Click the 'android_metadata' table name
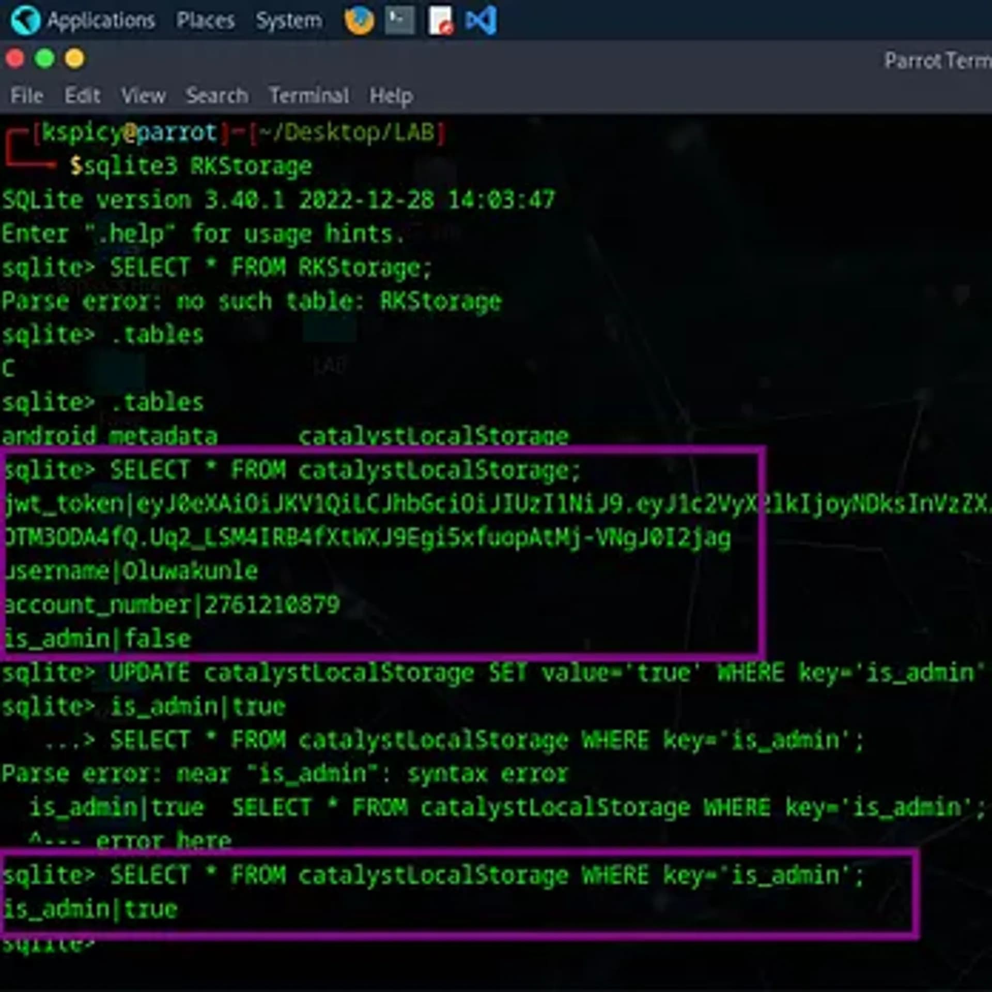The height and width of the screenshot is (992, 992). (x=110, y=436)
